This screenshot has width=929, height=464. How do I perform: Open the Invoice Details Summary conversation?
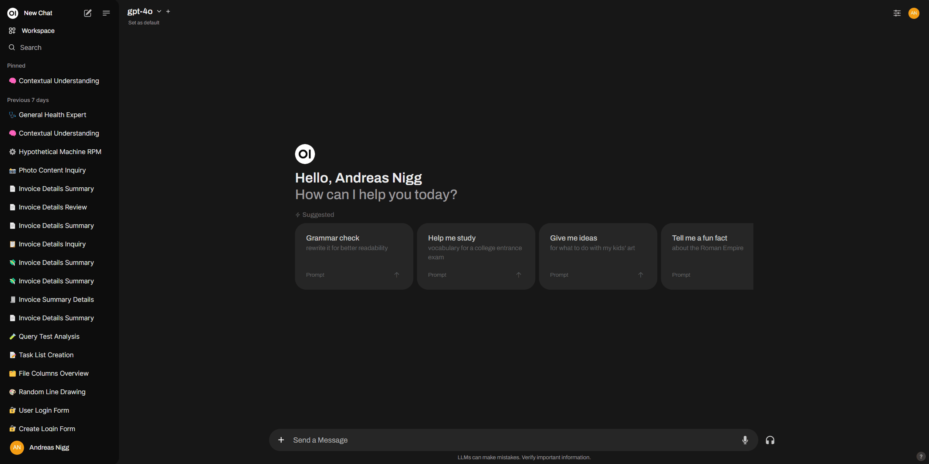point(56,188)
